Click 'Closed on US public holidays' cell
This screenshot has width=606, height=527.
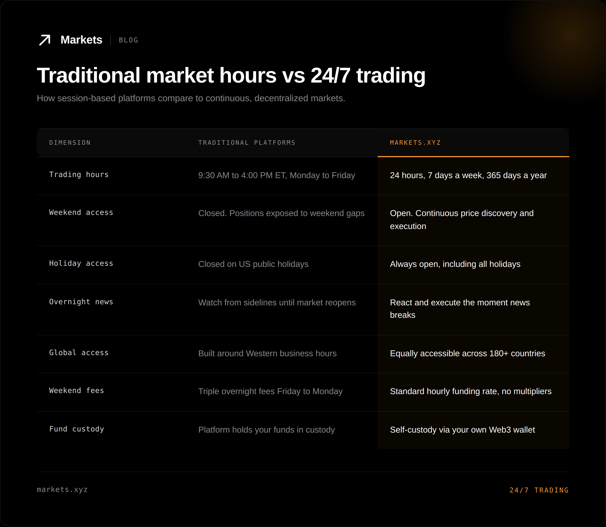pyautogui.click(x=253, y=264)
